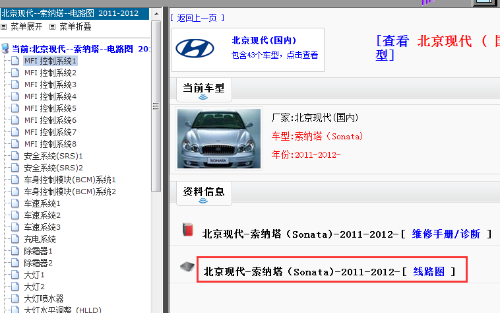Click the page icon beside 充电系统
The height and width of the screenshot is (313, 500).
[15, 238]
